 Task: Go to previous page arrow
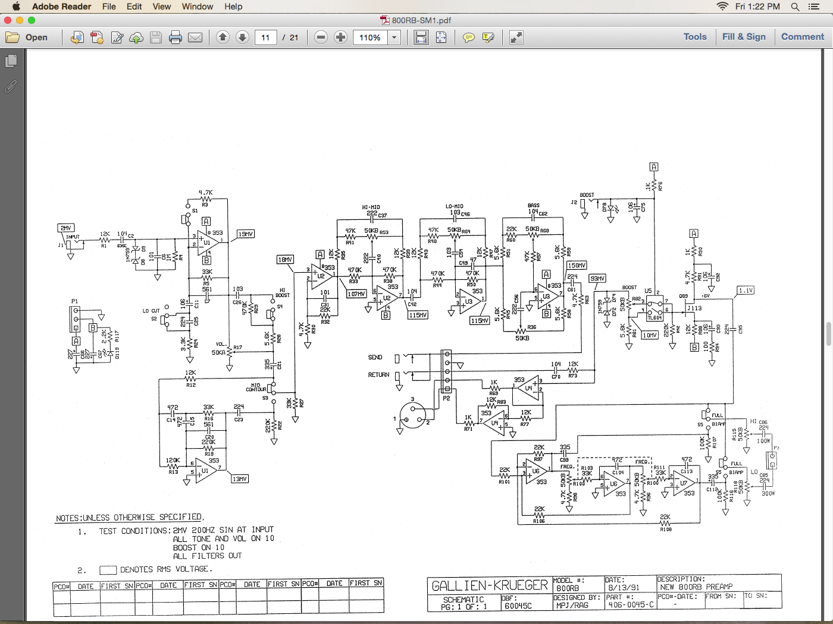tap(223, 37)
